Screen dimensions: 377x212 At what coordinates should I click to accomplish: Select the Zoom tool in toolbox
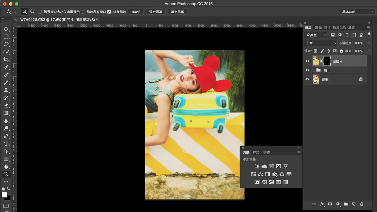tap(6, 174)
